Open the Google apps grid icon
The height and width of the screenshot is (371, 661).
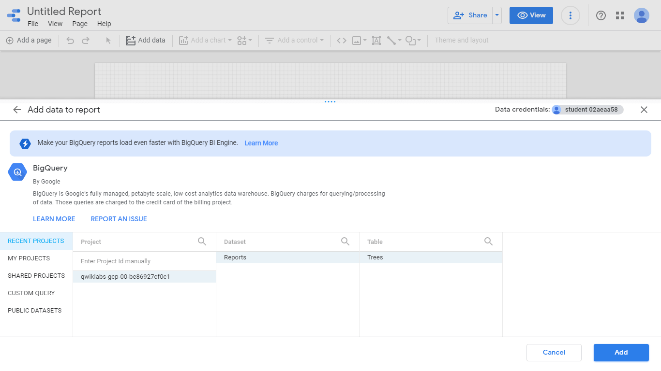620,15
